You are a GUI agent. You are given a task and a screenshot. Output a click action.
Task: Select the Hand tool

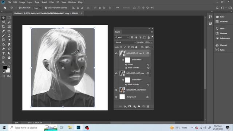pyautogui.click(x=9, y=57)
